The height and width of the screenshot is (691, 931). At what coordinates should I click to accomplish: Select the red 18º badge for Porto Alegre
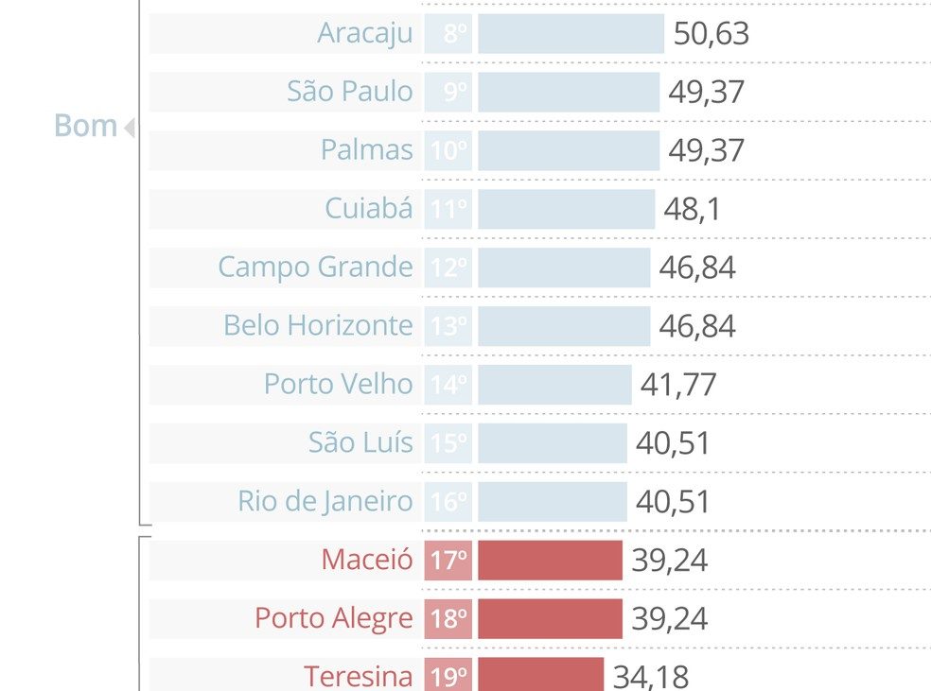point(448,619)
